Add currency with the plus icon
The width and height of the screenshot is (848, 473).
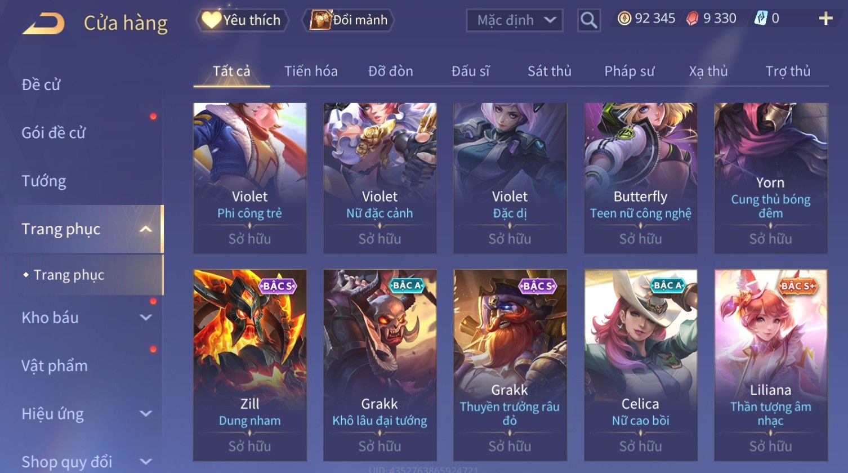pyautogui.click(x=825, y=19)
